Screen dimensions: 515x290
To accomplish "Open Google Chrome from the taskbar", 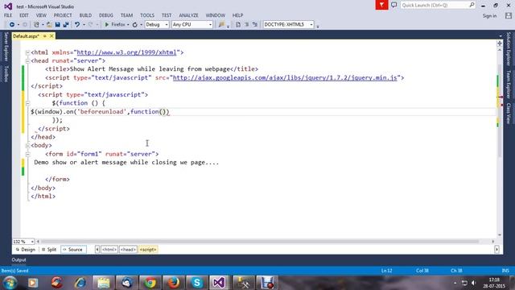I will [150, 283].
